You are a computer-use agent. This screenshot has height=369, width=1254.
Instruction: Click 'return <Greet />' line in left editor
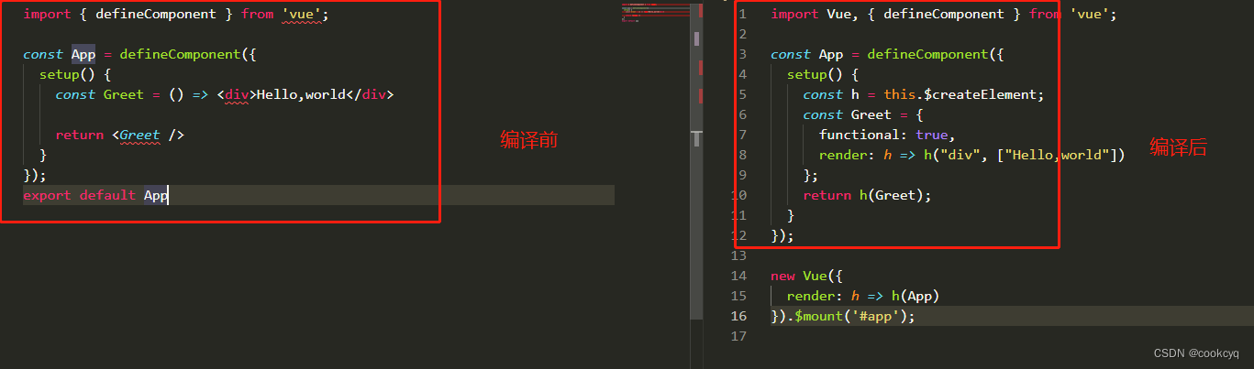(x=119, y=135)
